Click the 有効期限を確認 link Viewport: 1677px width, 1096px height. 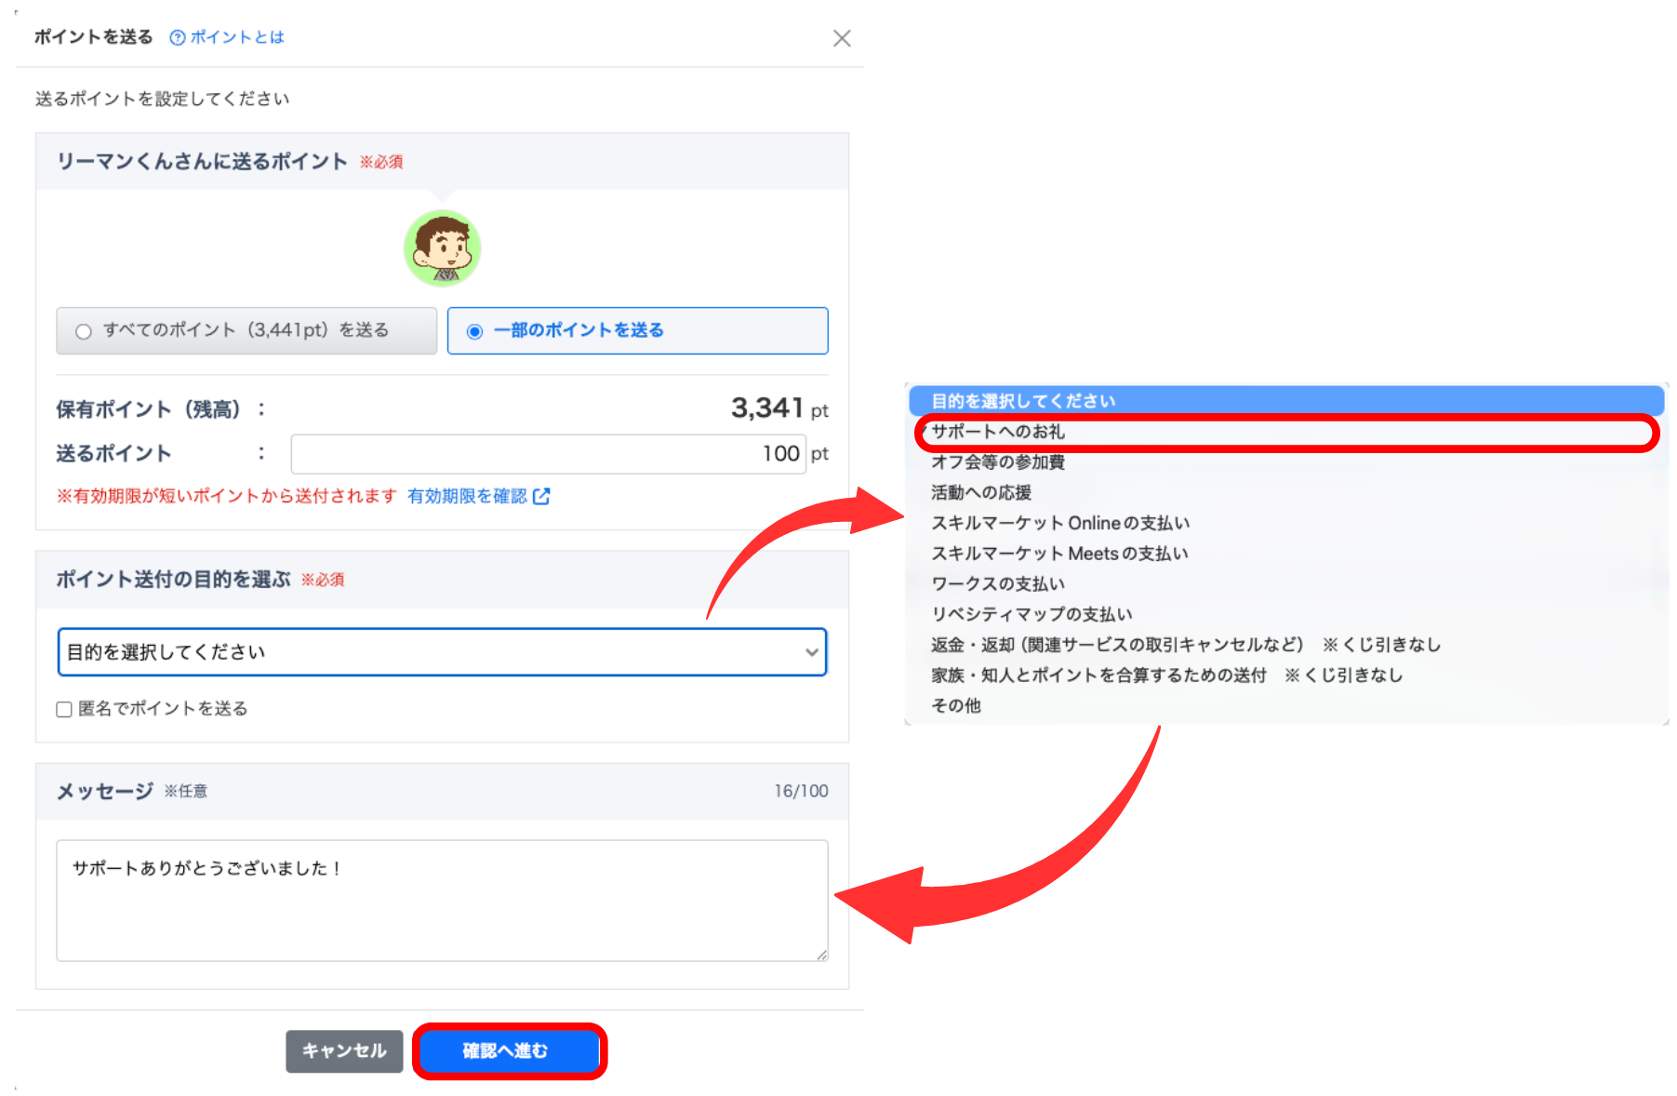[468, 496]
